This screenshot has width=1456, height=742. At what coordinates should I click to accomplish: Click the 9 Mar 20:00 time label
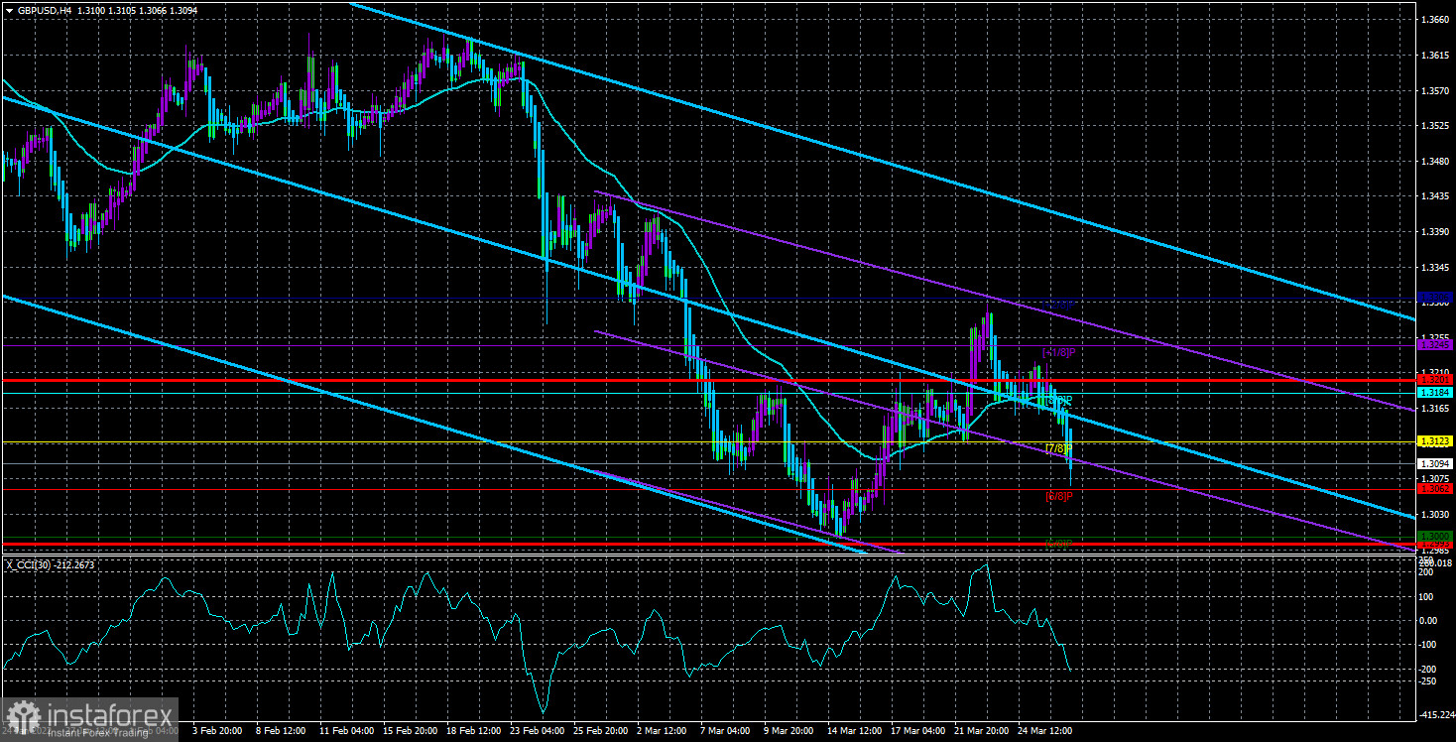789,731
